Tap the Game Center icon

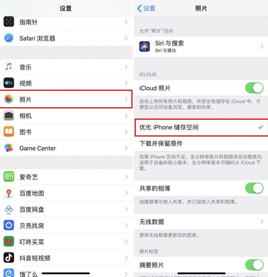(x=9, y=148)
